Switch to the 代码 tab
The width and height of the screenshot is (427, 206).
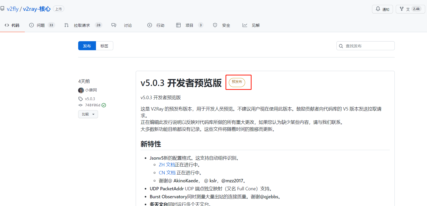[12, 25]
